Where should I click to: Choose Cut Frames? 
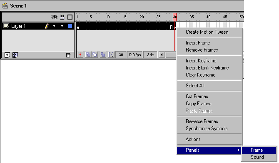tap(209, 96)
